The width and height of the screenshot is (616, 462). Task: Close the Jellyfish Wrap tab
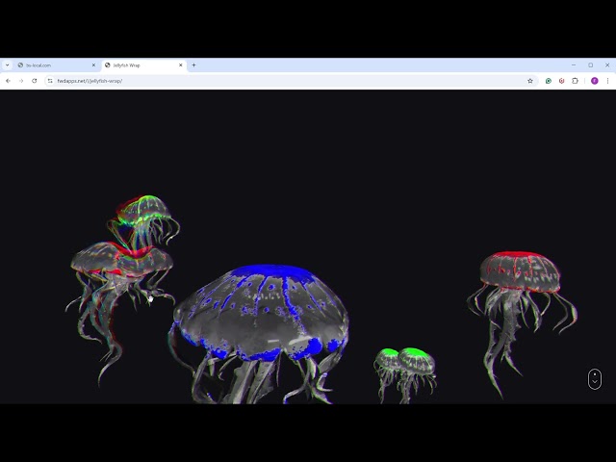click(181, 65)
